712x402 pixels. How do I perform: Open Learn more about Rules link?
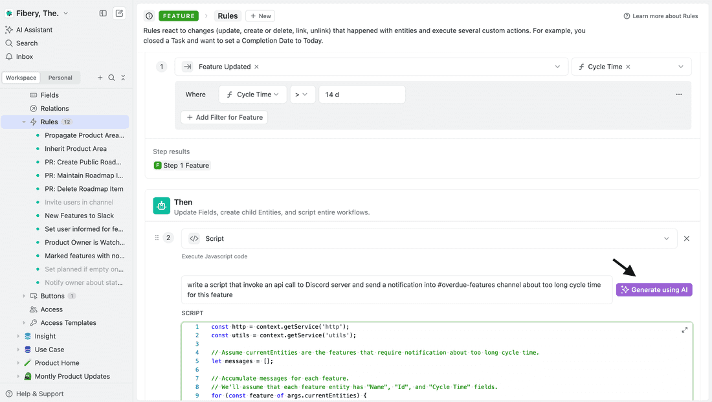coord(660,16)
